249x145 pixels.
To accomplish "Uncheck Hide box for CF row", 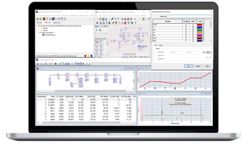I will point(193,28).
